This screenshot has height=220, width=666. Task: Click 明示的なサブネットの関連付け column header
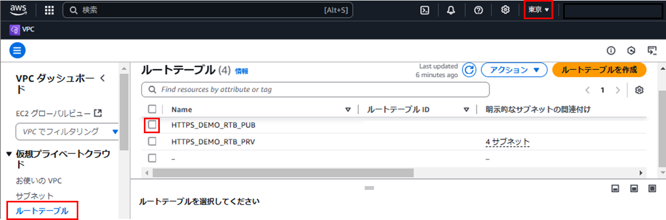click(x=538, y=110)
